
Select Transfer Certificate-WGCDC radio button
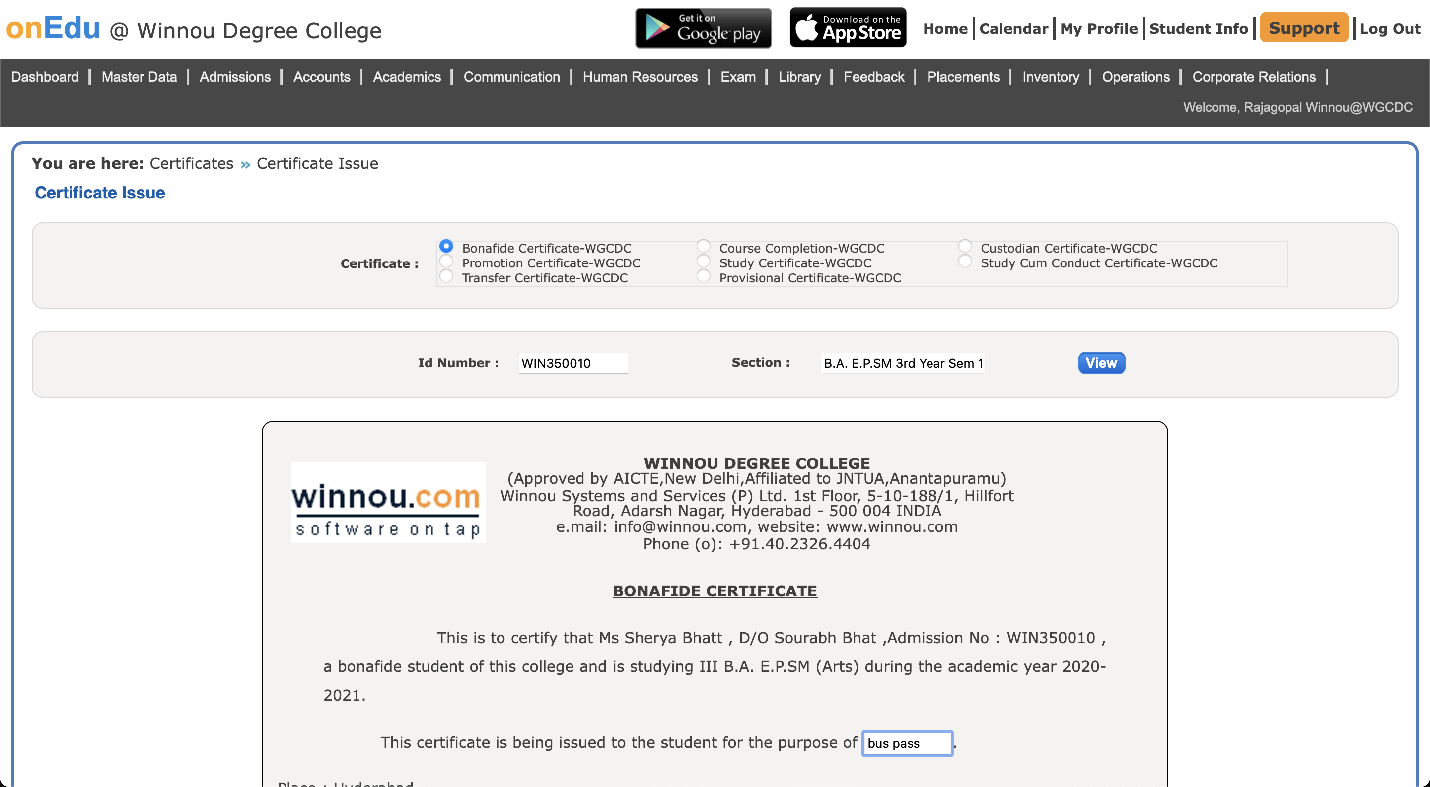[x=446, y=276]
